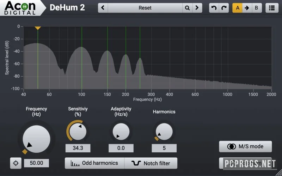Click the green harmonic line at 200 Hz
Screen dimensions: 282x176
coord(126,57)
